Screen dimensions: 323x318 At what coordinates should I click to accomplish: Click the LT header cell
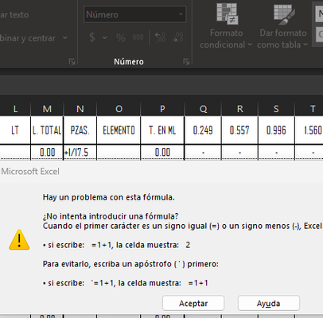pyautogui.click(x=15, y=130)
